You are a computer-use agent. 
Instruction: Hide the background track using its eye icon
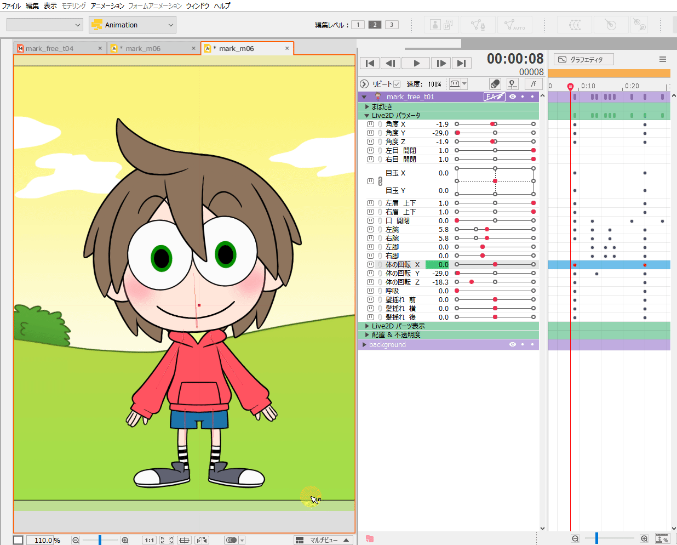[x=513, y=344]
